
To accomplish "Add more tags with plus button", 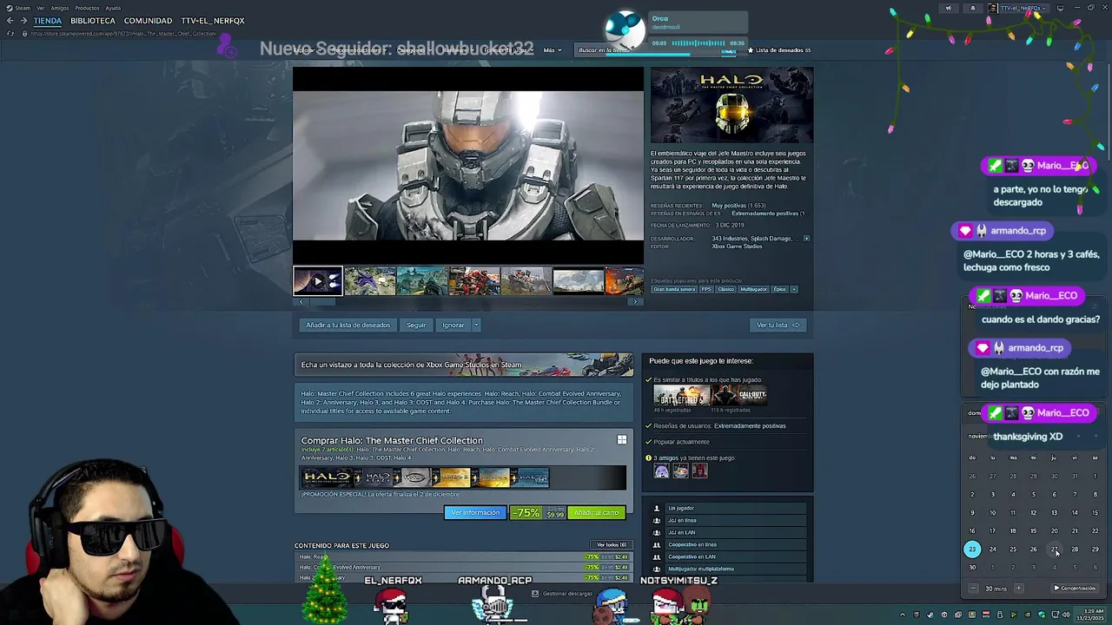I will click(793, 289).
